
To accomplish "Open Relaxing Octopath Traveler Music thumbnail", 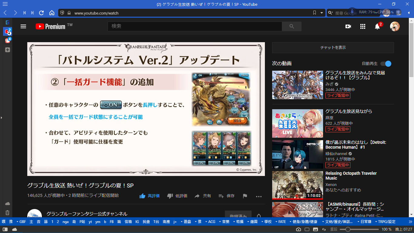I will 298,185.
